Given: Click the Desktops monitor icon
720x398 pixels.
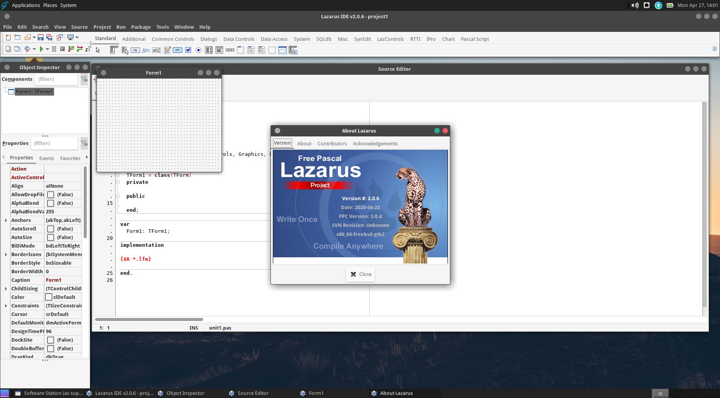Looking at the screenshot, I should 70,38.
